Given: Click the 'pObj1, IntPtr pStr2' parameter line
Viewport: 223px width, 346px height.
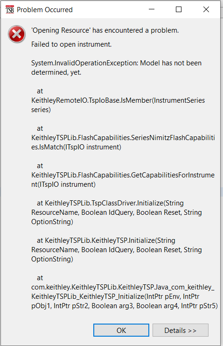Looking at the screenshot, I should [x=125, y=306].
